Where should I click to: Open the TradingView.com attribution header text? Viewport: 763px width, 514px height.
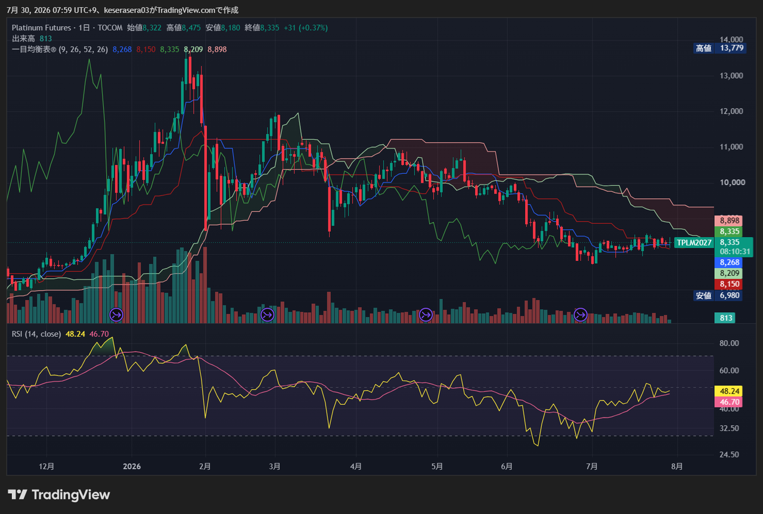(x=123, y=10)
